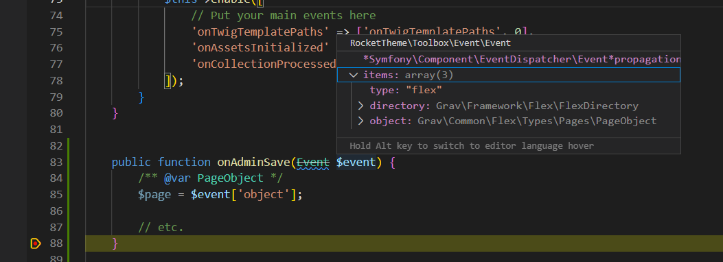The width and height of the screenshot is (723, 262).
Task: Click the // etc. comment on line 87
Action: 161,228
